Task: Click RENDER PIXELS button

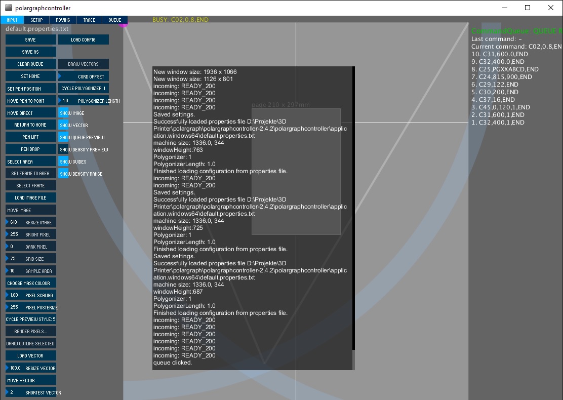Action: coord(30,332)
